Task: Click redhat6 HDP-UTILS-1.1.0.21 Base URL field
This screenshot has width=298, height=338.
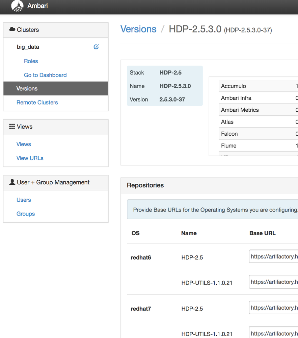Action: tap(273, 282)
